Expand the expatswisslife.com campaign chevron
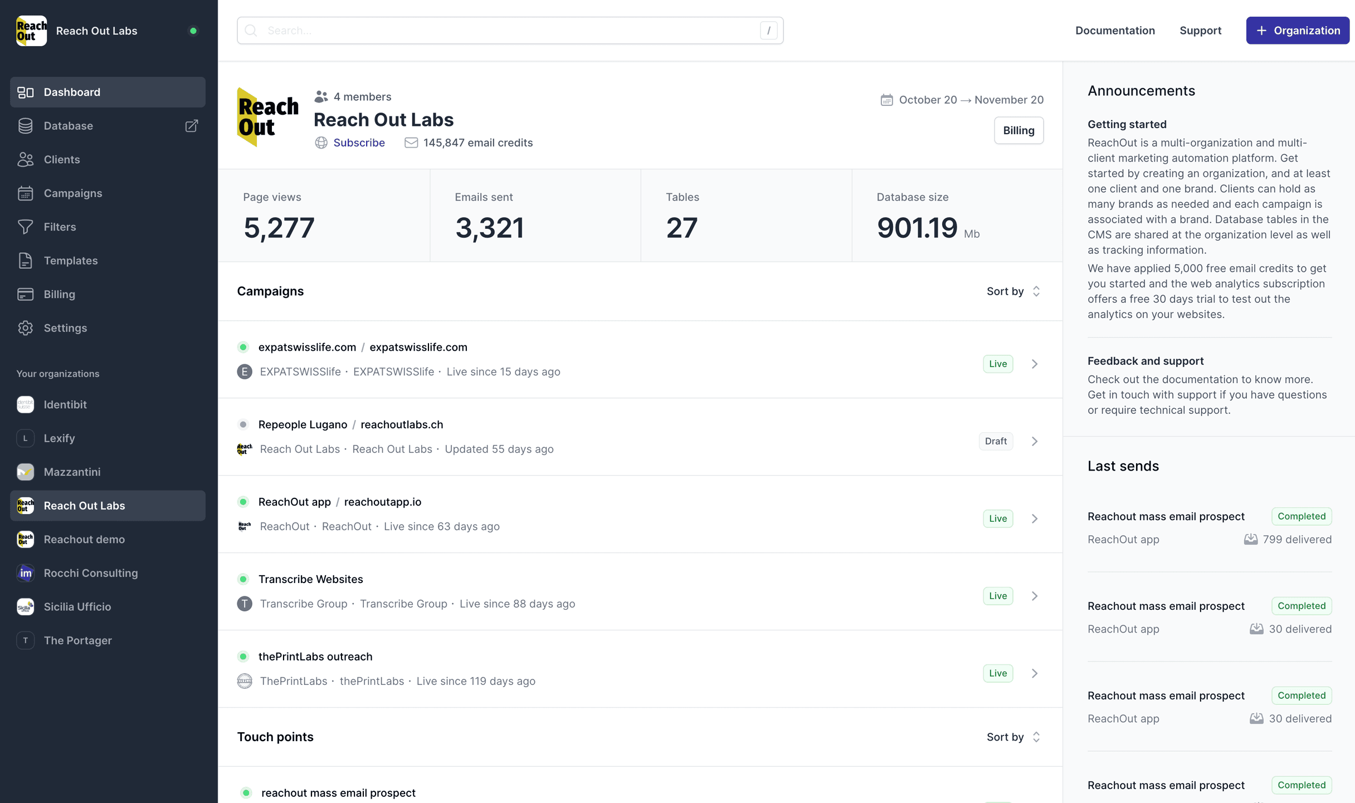Screen dimensions: 1355x803 [x=1035, y=364]
